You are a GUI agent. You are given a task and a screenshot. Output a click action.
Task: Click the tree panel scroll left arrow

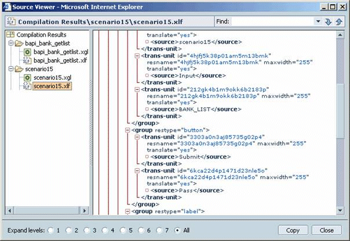coord(10,211)
